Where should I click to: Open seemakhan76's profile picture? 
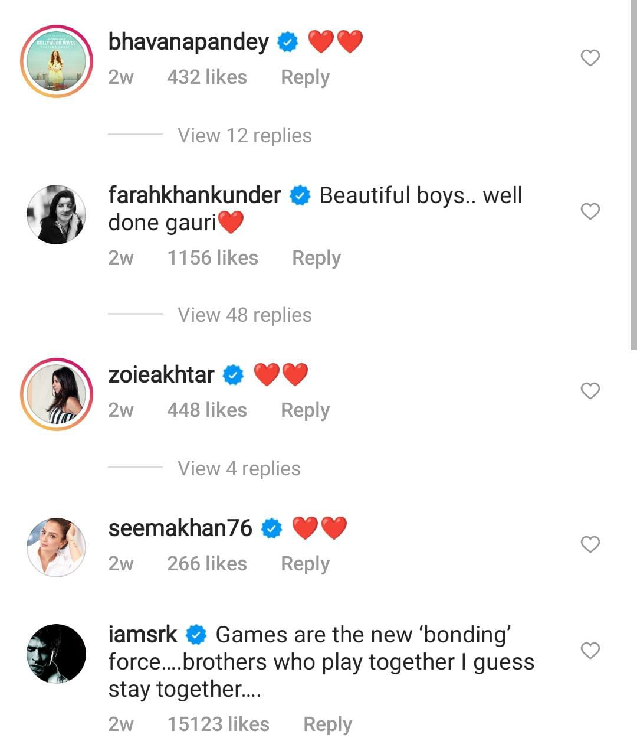coord(57,547)
